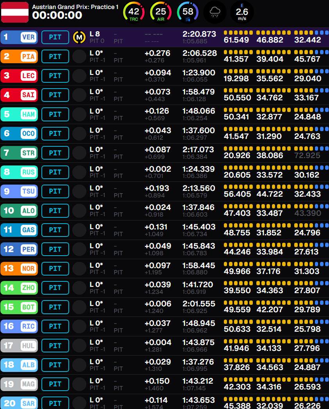Click VER's lap counter L 8
Screen dimensions: 329x409
coord(95,34)
